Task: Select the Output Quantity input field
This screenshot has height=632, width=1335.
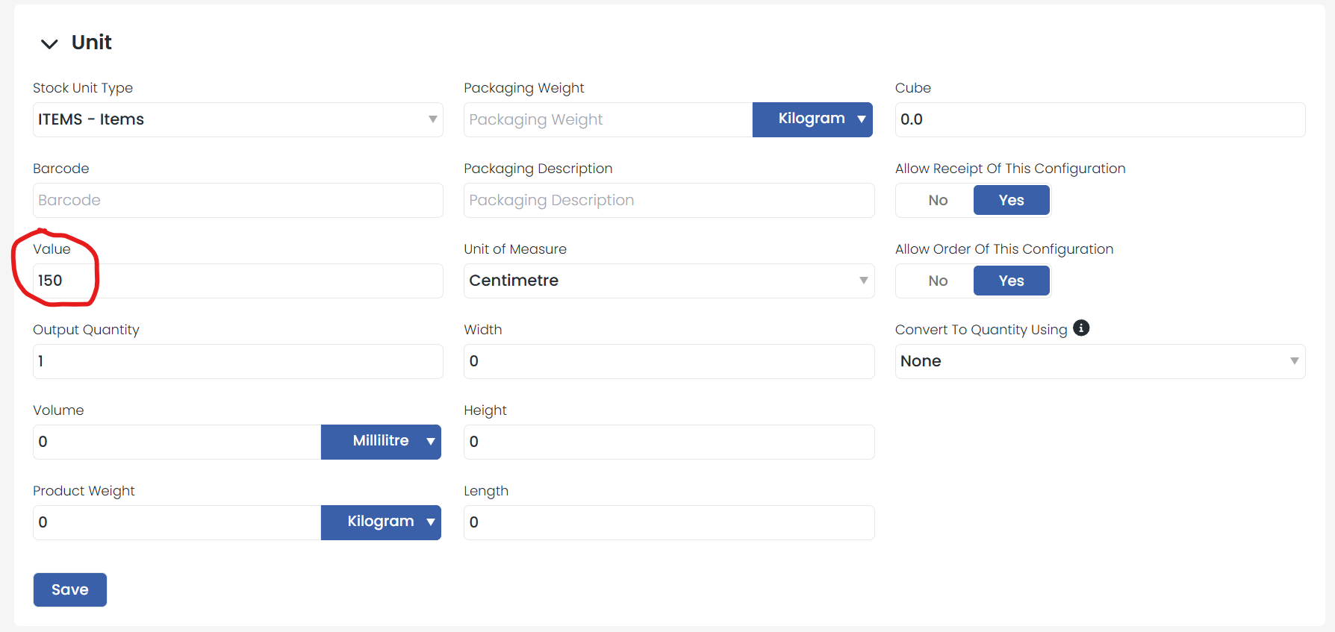Action: (237, 361)
